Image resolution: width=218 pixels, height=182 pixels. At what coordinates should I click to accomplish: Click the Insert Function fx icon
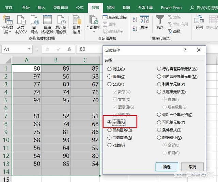point(69,49)
